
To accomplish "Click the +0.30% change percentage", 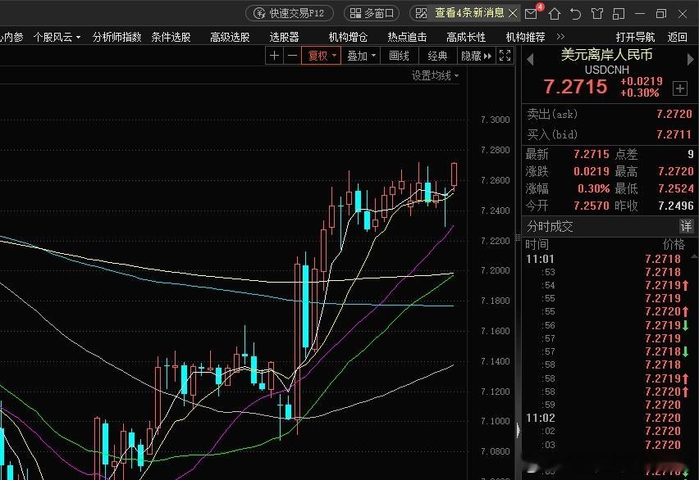I will [x=639, y=93].
